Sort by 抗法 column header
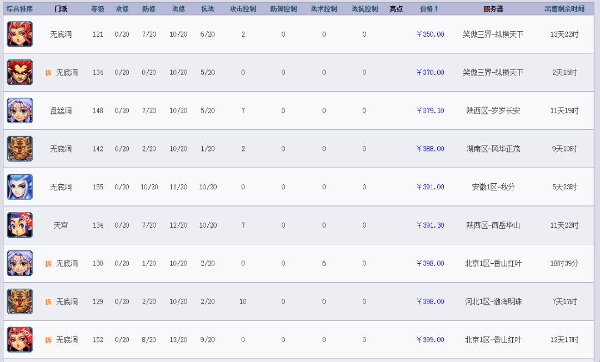600x362 pixels. pos(208,9)
